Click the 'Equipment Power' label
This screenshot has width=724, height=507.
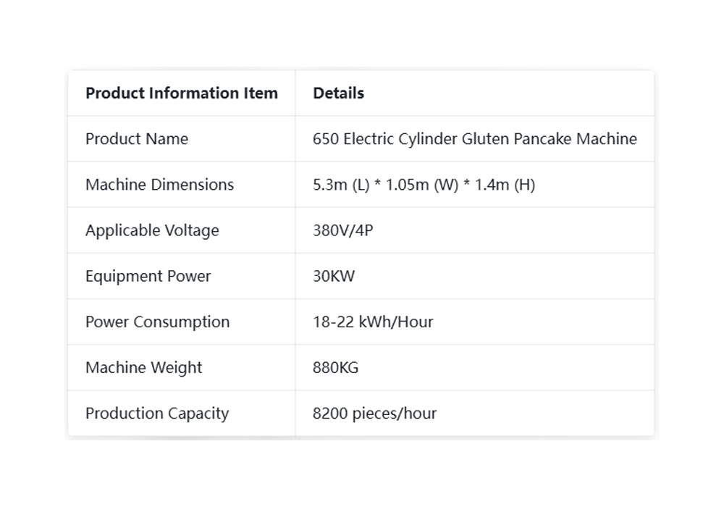[148, 276]
